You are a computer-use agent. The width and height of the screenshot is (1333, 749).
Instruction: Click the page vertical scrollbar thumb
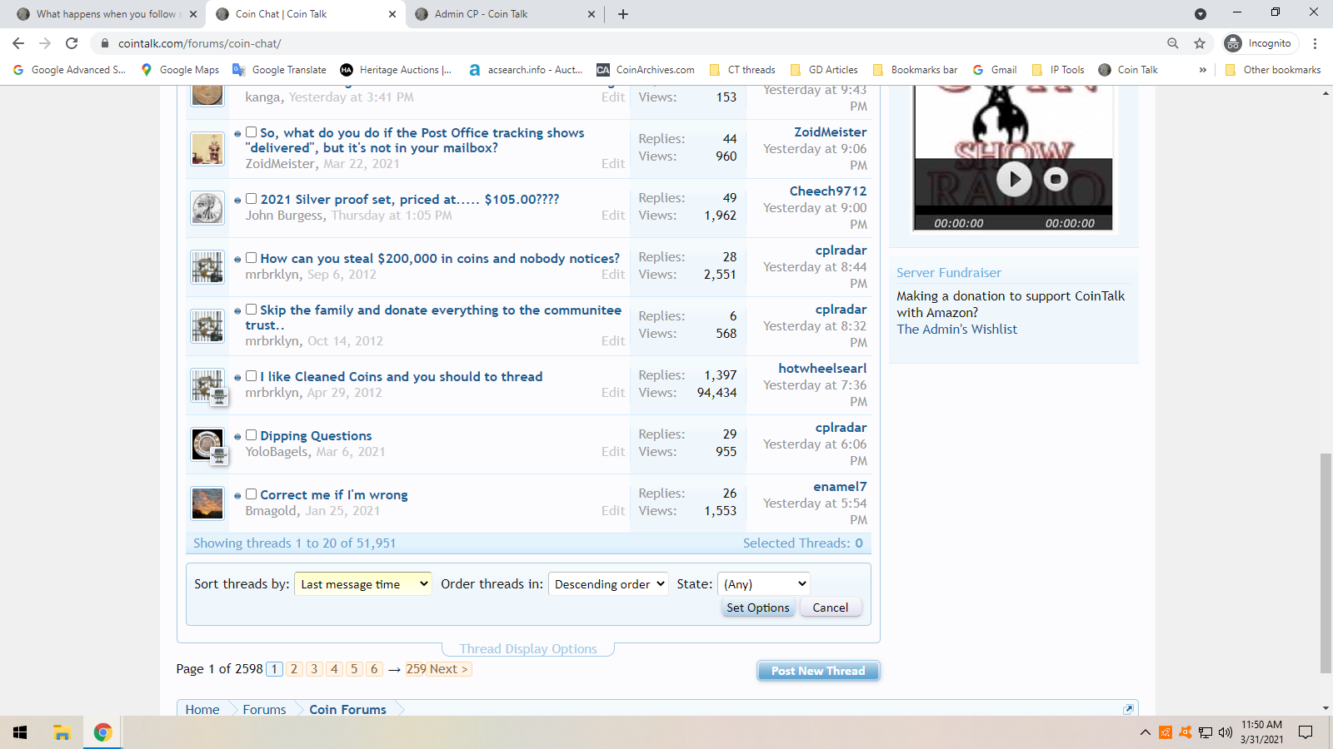pos(1326,563)
